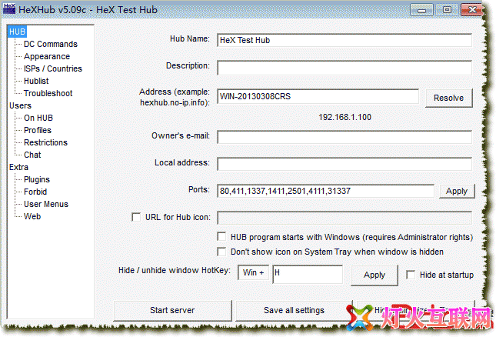Open Chat settings
The image size is (496, 337).
pos(32,155)
